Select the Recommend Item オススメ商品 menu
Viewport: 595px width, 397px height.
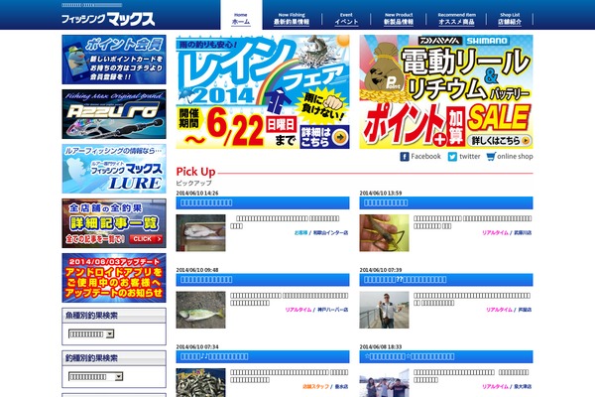tap(456, 19)
